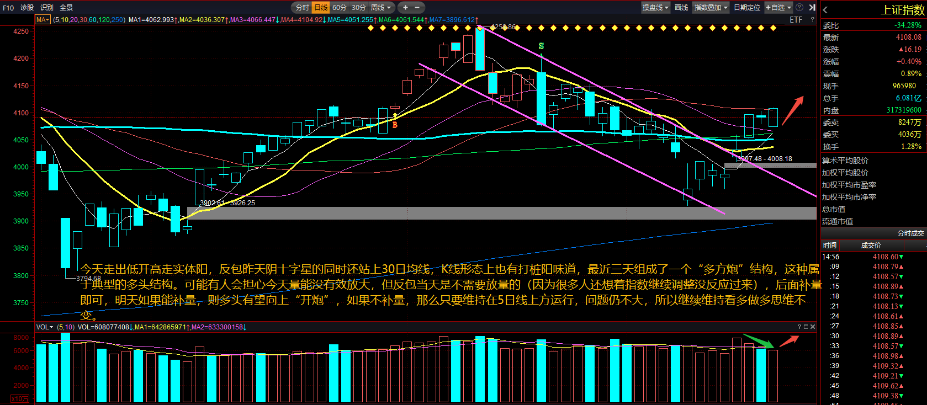
Task: Click the 委买 value 4036万
Action: pyautogui.click(x=910, y=134)
